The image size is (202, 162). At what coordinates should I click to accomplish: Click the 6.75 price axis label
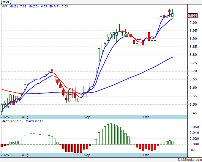click(x=193, y=63)
